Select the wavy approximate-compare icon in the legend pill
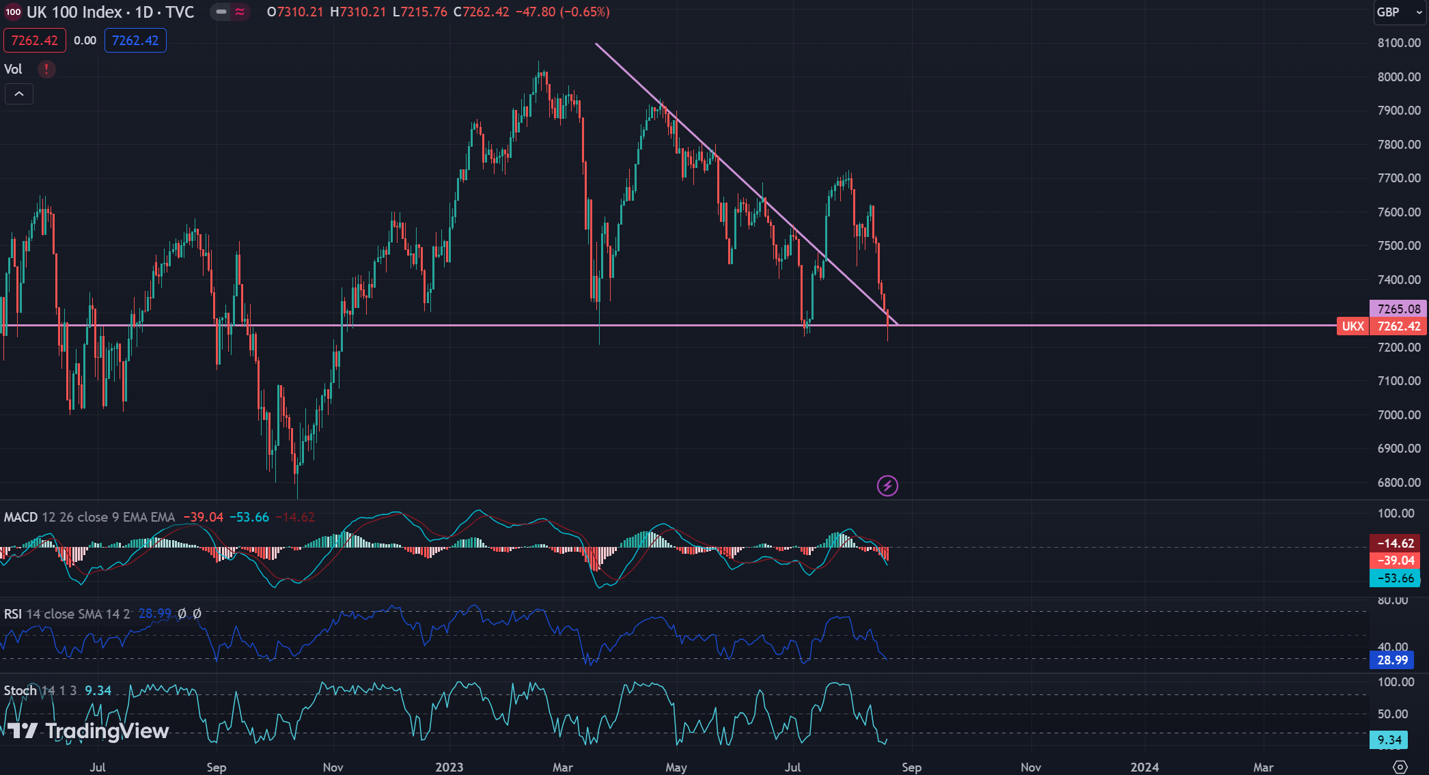 click(x=240, y=12)
